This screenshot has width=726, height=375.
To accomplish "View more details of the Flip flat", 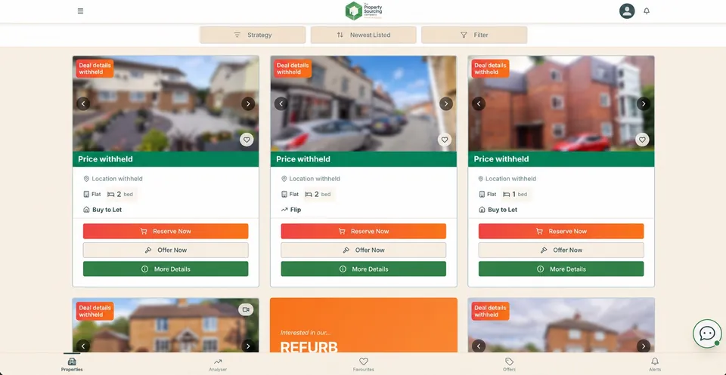I will click(x=364, y=269).
